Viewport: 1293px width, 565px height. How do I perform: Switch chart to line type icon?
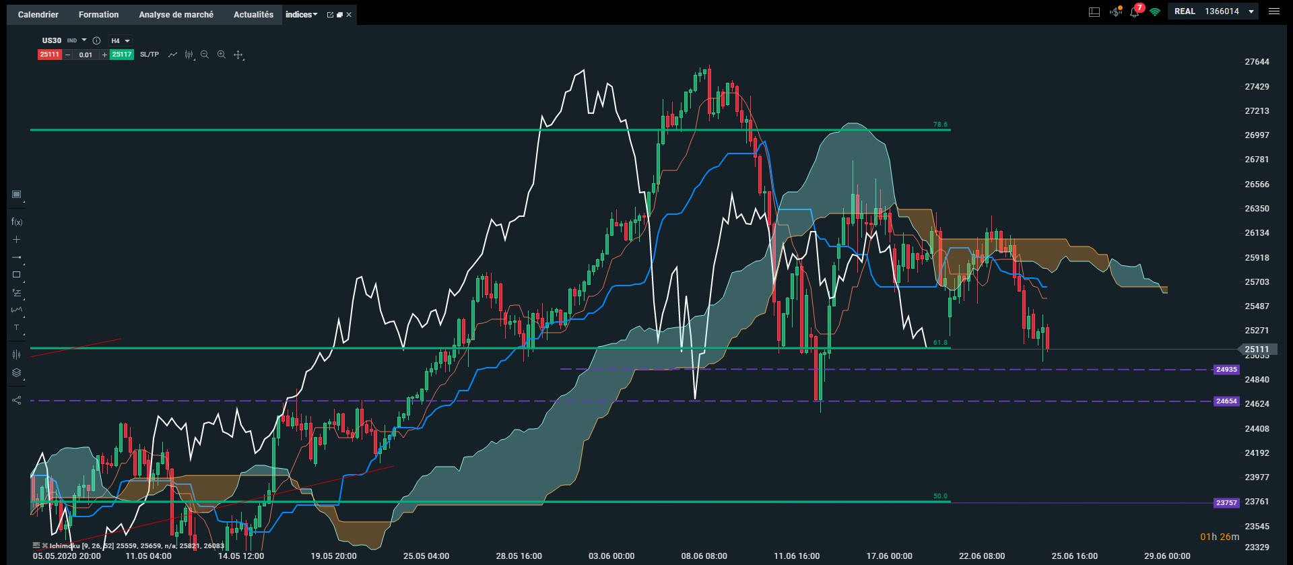172,55
